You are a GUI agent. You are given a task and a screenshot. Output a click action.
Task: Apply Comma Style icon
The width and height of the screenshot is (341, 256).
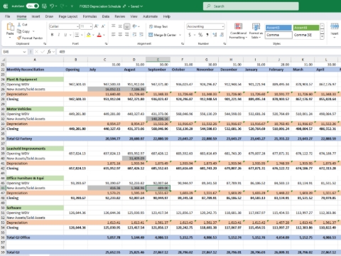pyautogui.click(x=207, y=35)
